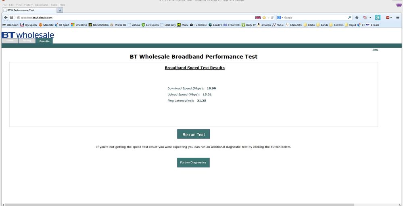This screenshot has height=206, width=403.
Task: Open the Google search engine selector dropdown
Action: pos(280,18)
